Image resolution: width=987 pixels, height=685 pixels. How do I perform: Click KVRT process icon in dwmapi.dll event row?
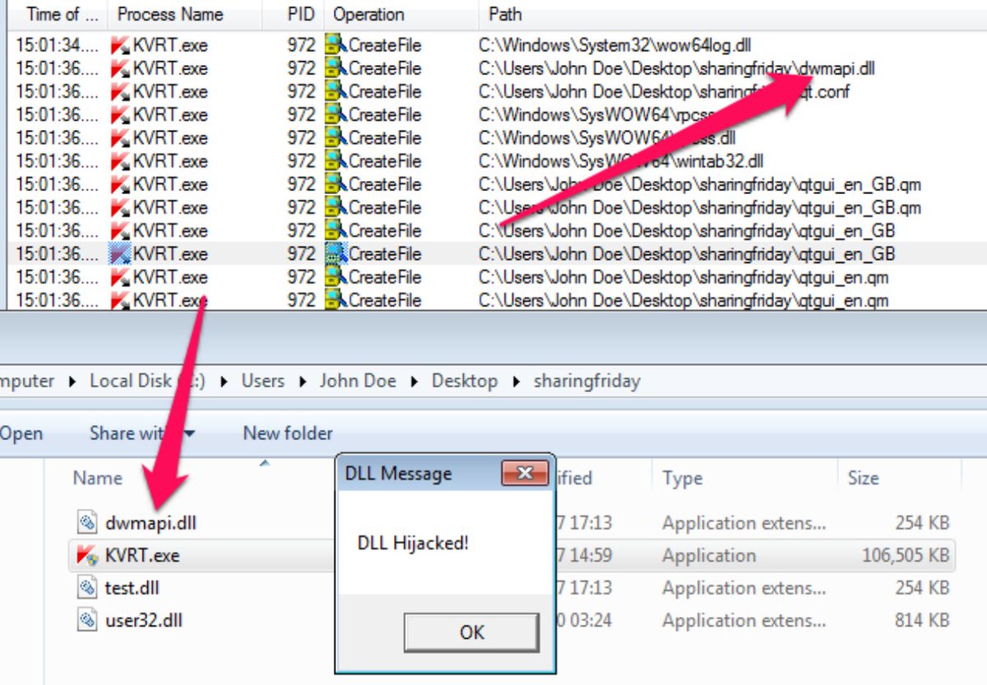tap(120, 67)
